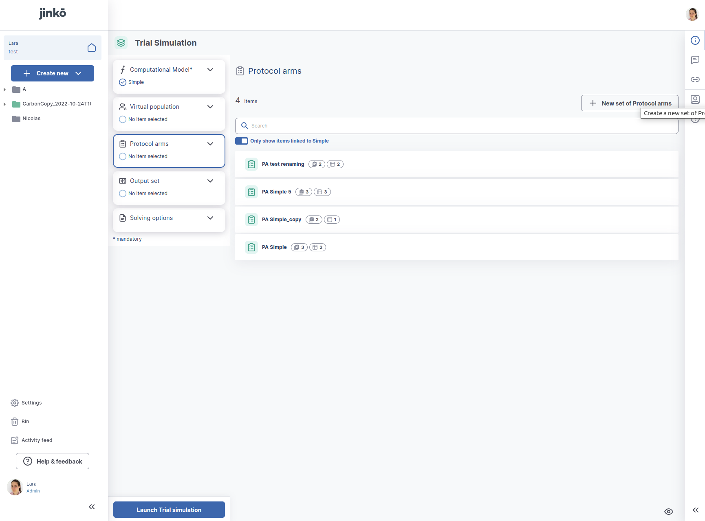Open the Settings gear item
705x521 pixels.
click(x=15, y=403)
